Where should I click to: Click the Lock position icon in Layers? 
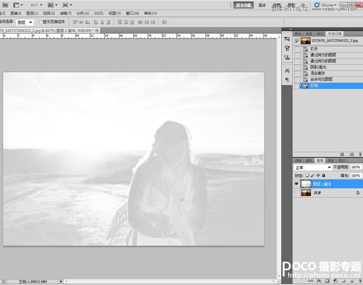click(x=318, y=175)
